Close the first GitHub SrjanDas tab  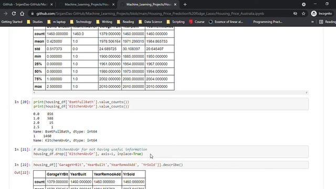51,5
